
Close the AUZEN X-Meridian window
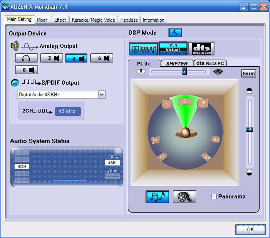coord(263,7)
